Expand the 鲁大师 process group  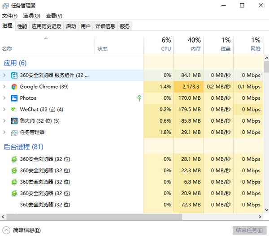(4, 121)
